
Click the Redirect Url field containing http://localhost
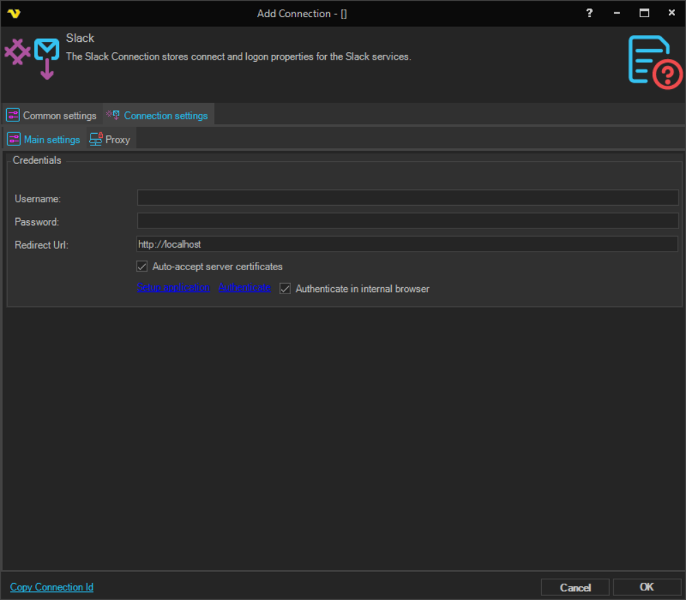pos(407,244)
